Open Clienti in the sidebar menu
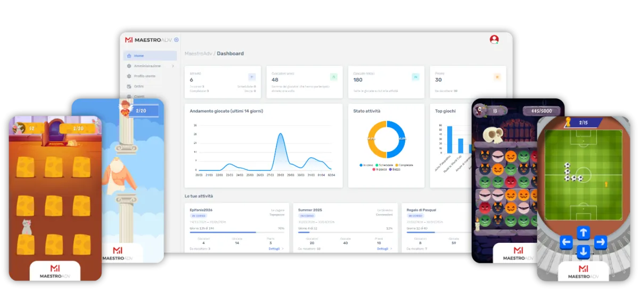 point(138,96)
